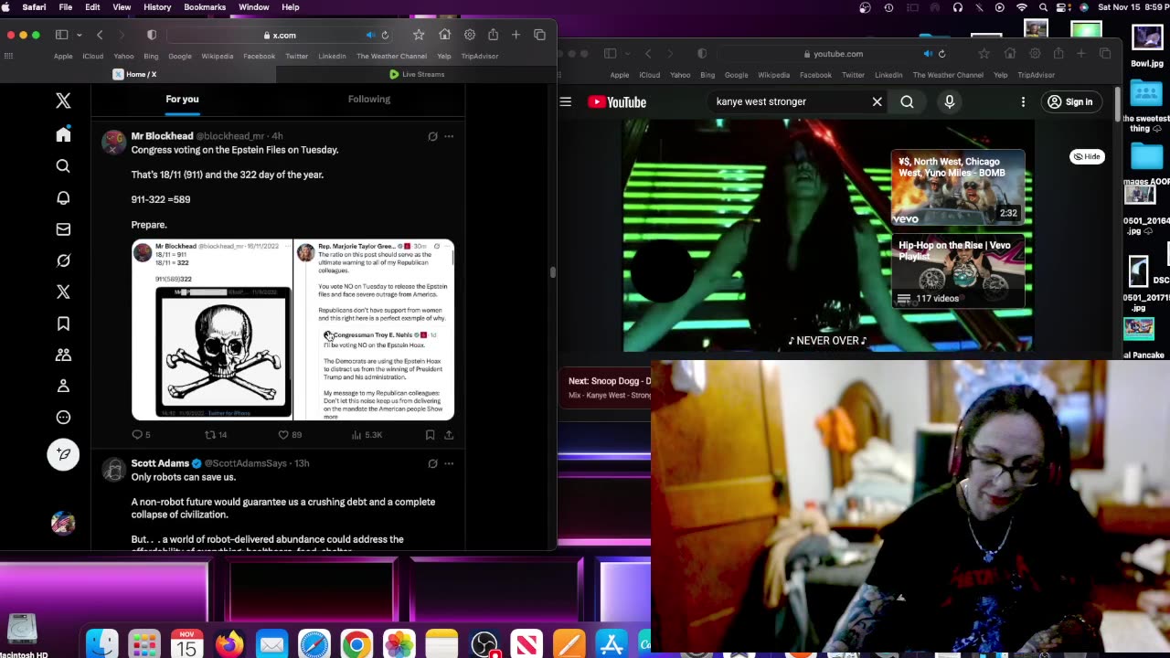
Task: Click the x.com page scrollbar thumb
Action: (x=552, y=272)
